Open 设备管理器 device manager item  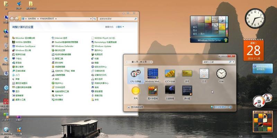(58, 75)
